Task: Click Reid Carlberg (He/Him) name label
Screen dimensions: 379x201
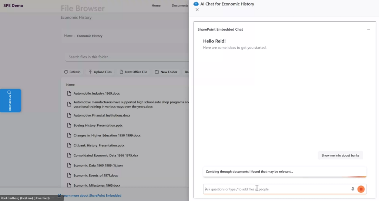Action: click(25, 198)
